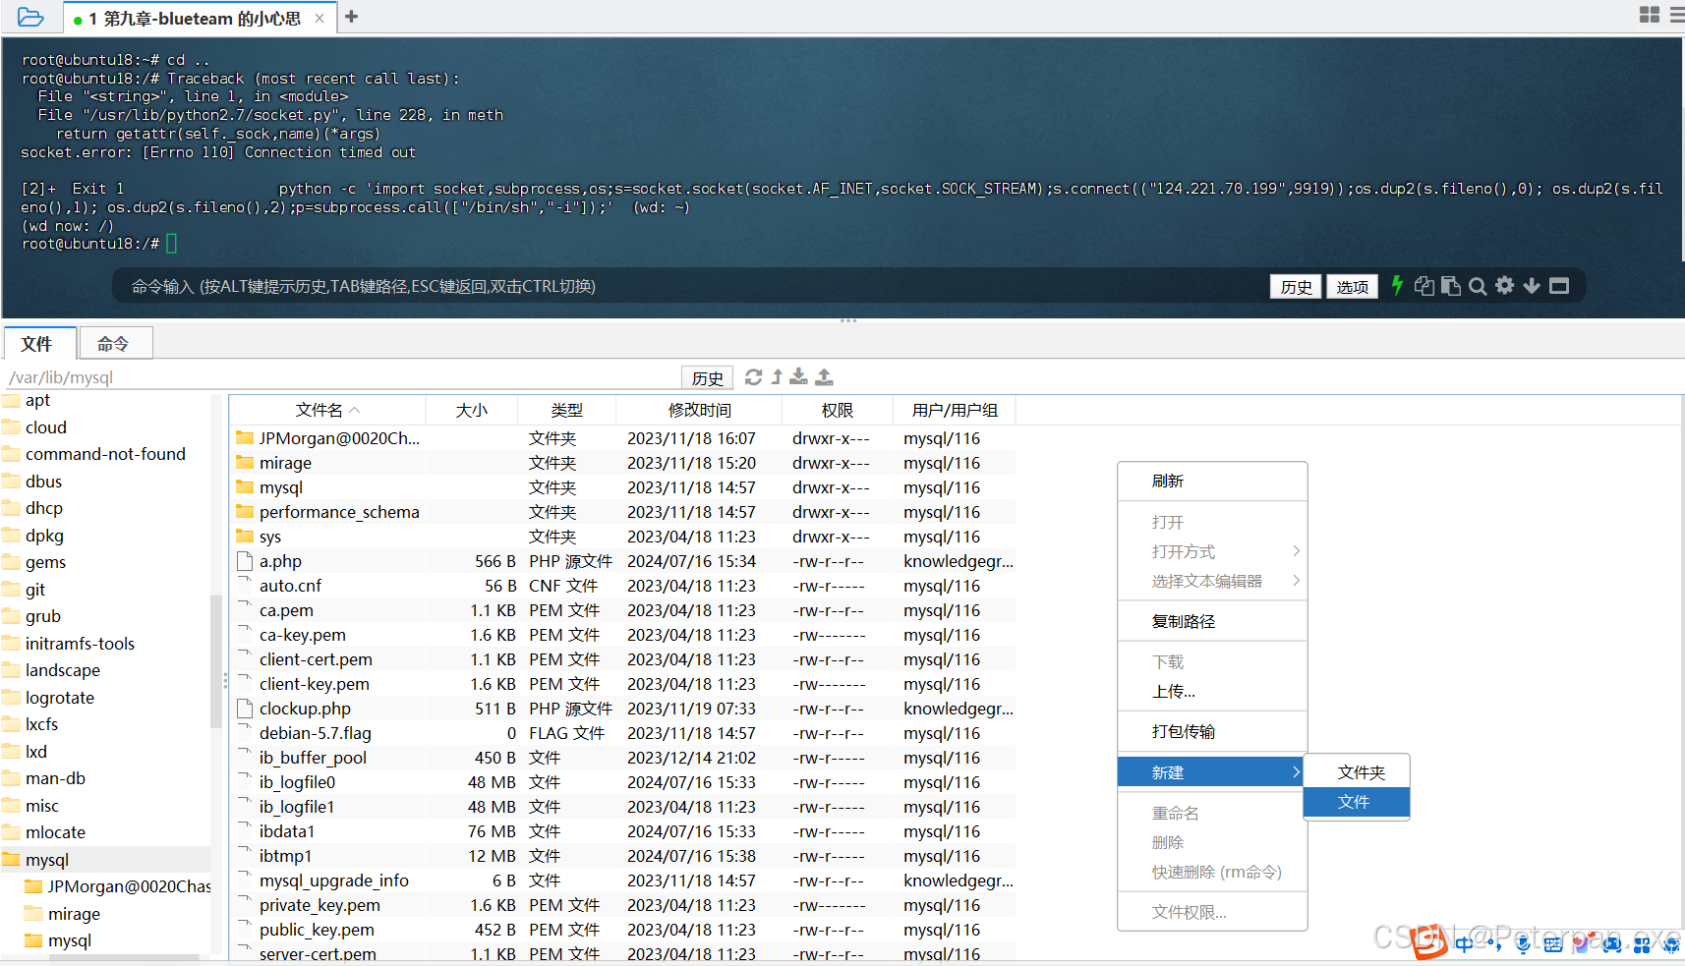1685x966 pixels.
Task: Click the green lightning quick-command icon
Action: 1396,286
